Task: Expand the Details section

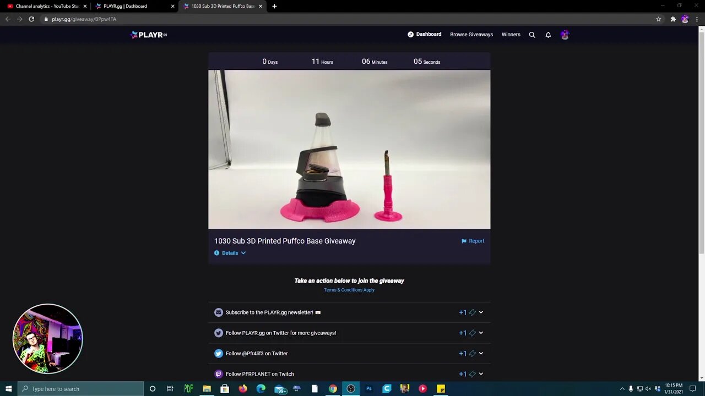Action: pos(230,253)
